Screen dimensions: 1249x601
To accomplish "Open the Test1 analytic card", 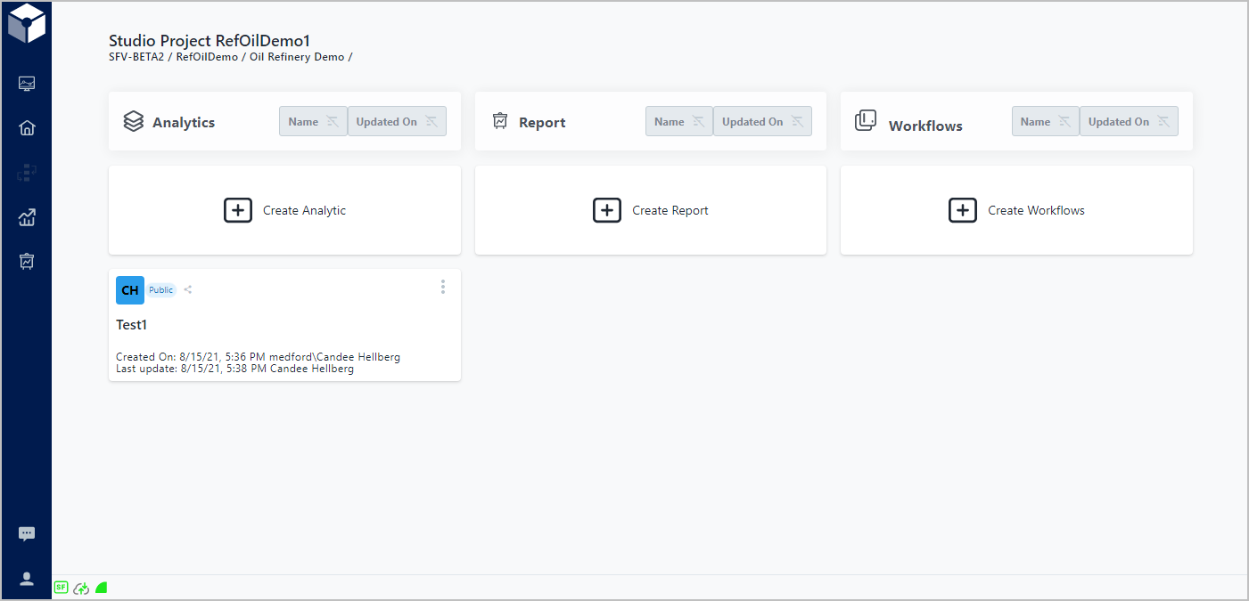I will pyautogui.click(x=131, y=325).
